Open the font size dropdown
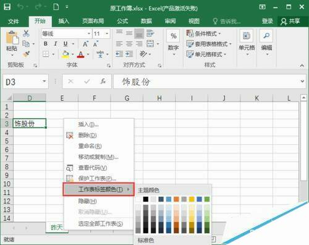 point(107,33)
